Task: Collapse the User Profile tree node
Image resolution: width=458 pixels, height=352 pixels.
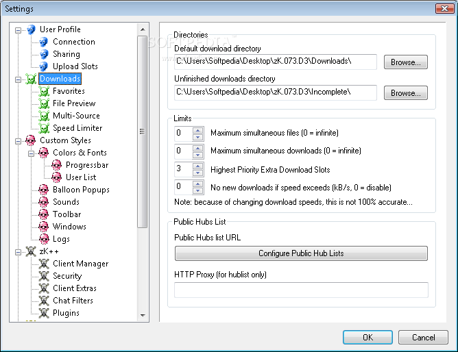Action: point(18,30)
